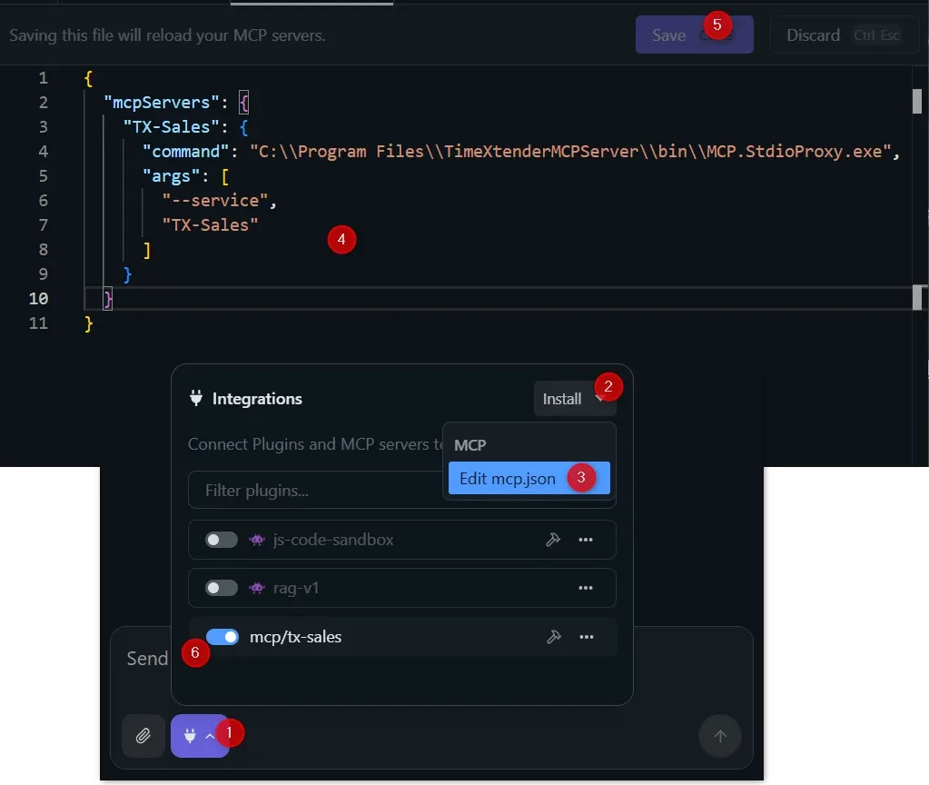Select Edit mcp.json menu entry
This screenshot has width=929, height=785.
point(529,478)
